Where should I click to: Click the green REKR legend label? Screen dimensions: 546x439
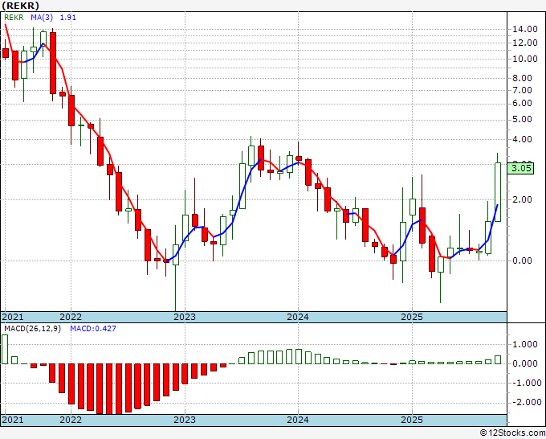(14, 18)
